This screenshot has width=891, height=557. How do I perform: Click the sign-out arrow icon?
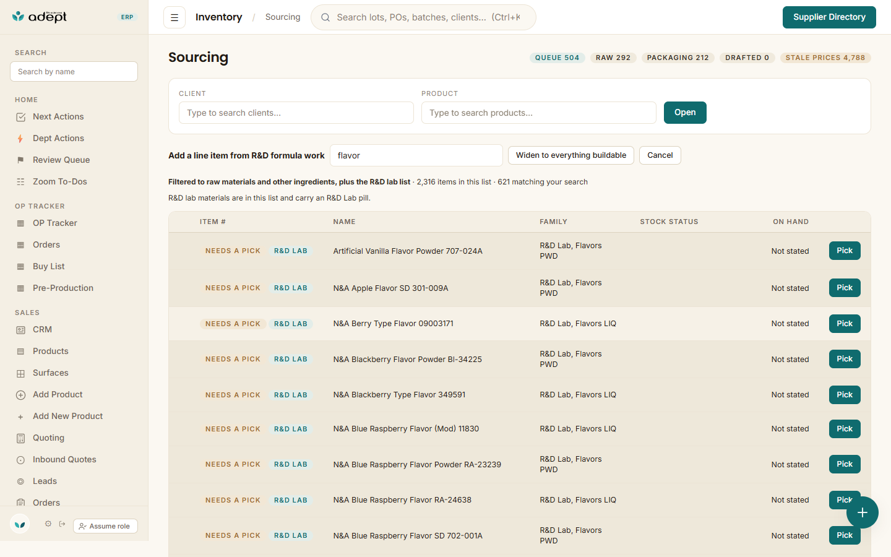[x=62, y=524]
